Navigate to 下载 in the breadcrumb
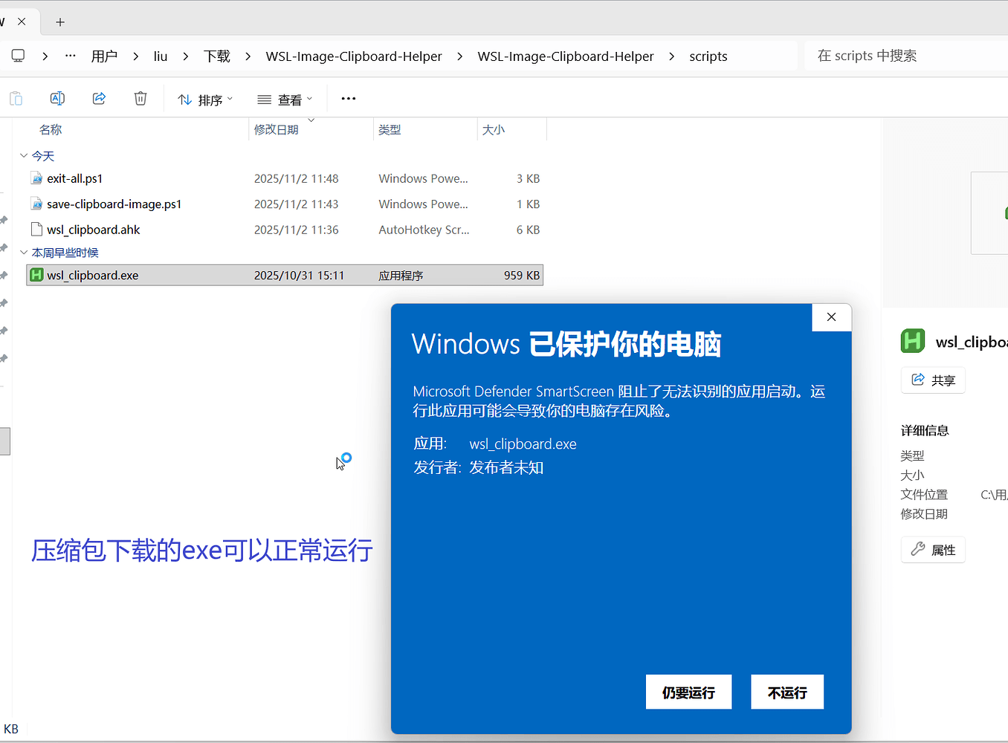Viewport: 1008px width, 743px height. 217,56
